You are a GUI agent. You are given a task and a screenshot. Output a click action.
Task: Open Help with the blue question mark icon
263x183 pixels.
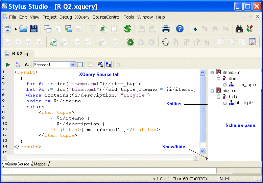(180, 29)
